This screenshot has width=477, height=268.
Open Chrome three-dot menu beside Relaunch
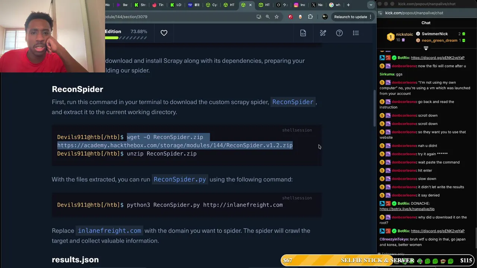coord(370,17)
